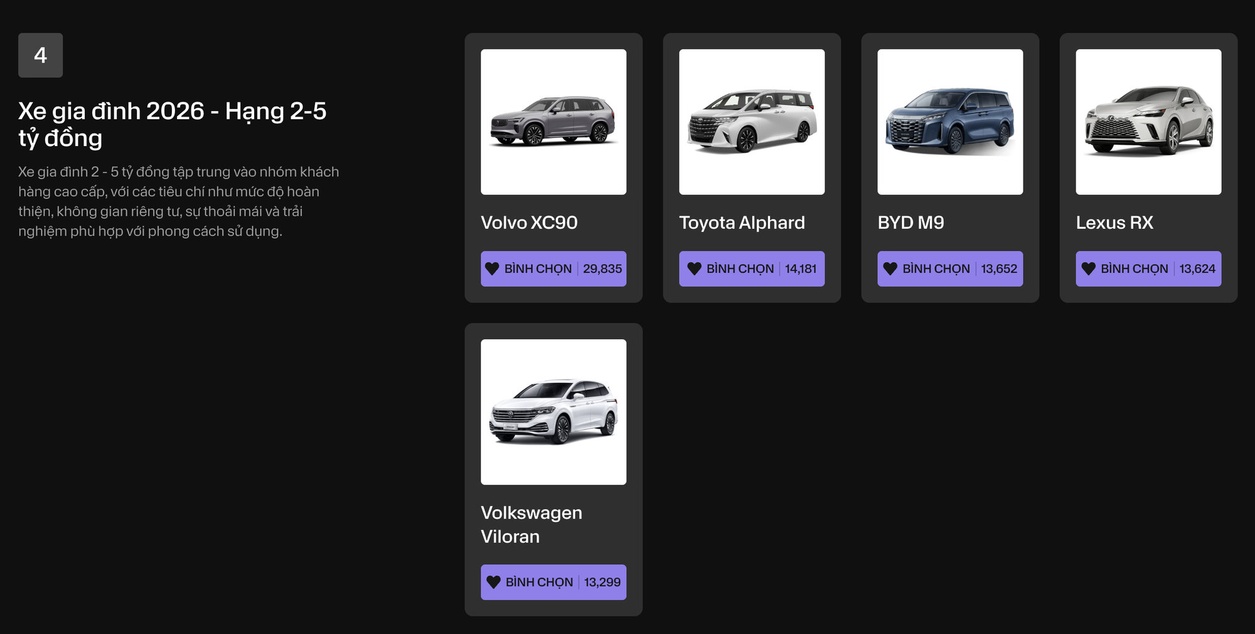View the Lexus RX car image

(1148, 122)
